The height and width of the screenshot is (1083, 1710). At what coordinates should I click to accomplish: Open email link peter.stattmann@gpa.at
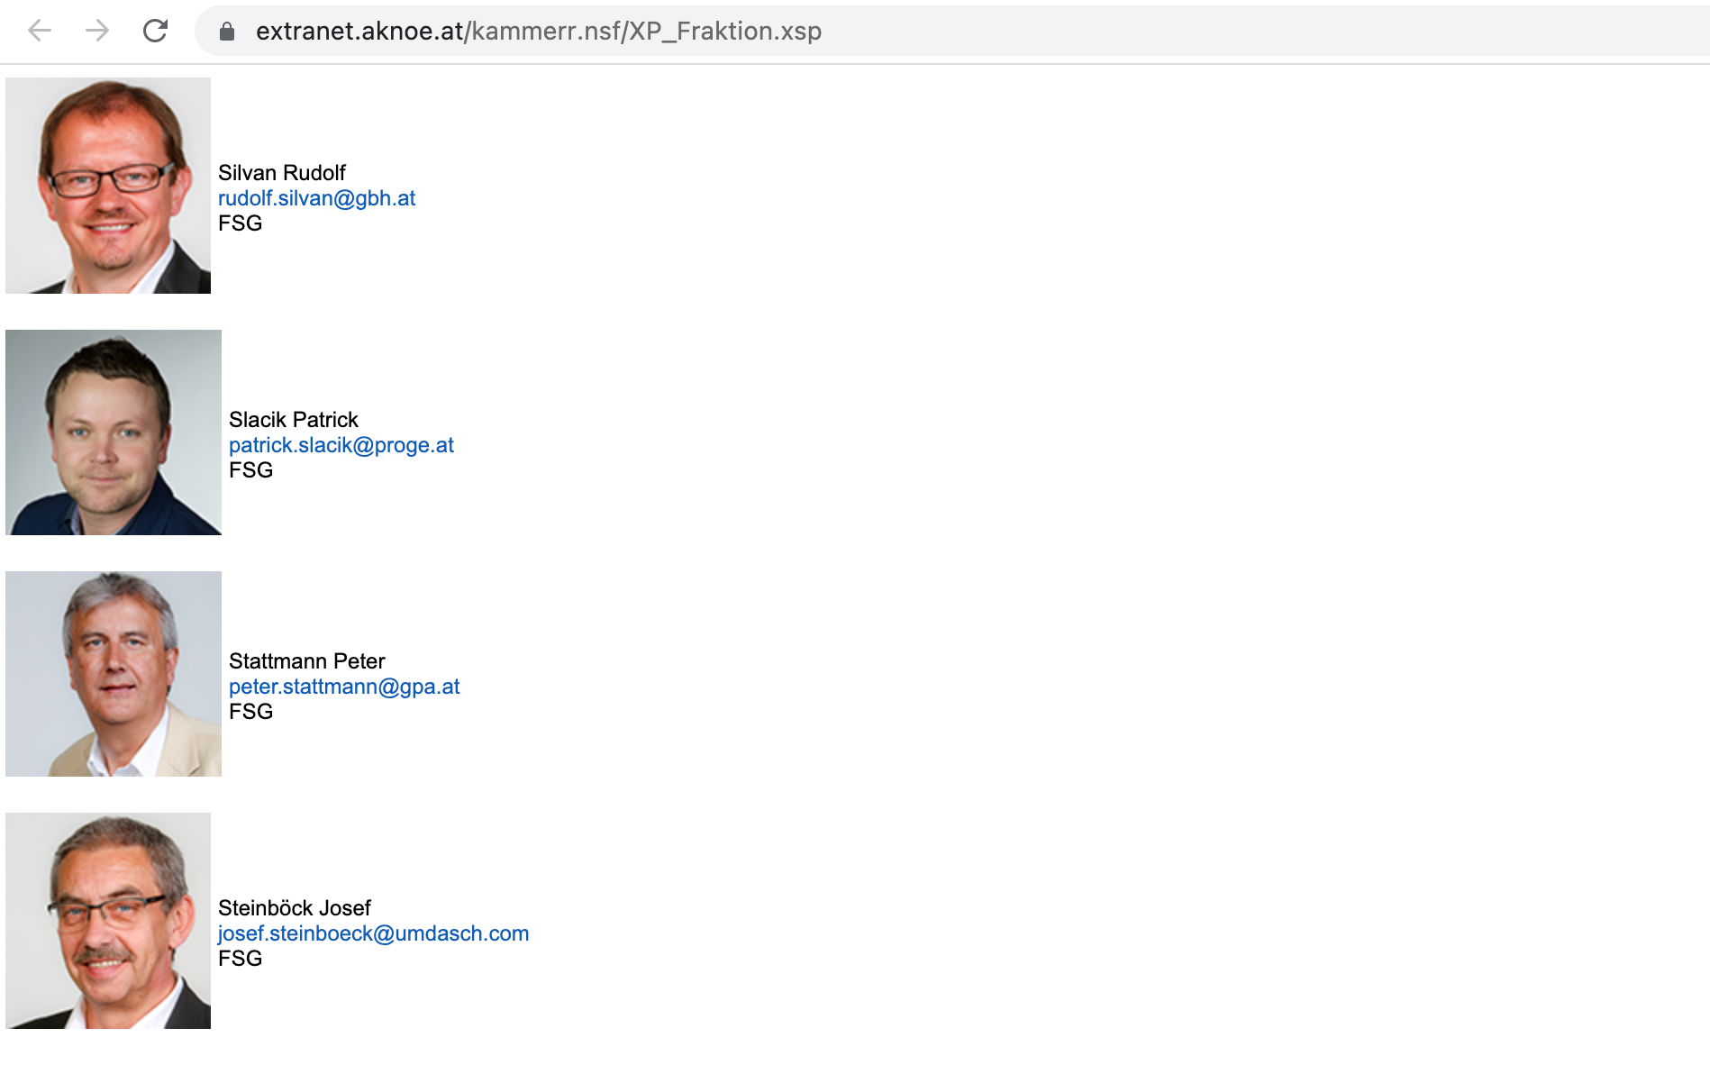pos(344,687)
